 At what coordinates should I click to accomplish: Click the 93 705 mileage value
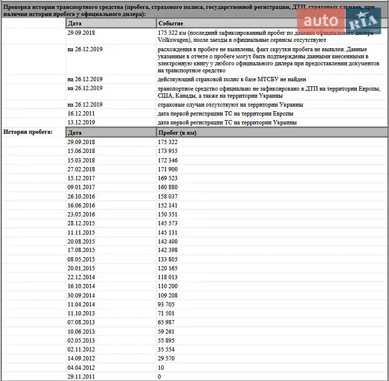click(166, 304)
